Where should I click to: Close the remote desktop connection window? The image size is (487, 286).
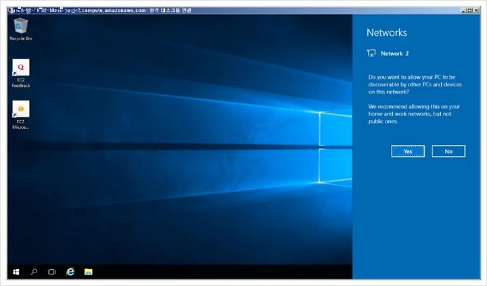pyautogui.click(x=476, y=11)
